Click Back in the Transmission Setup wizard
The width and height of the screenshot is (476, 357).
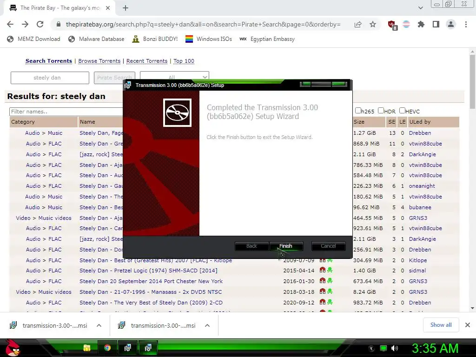click(x=251, y=246)
